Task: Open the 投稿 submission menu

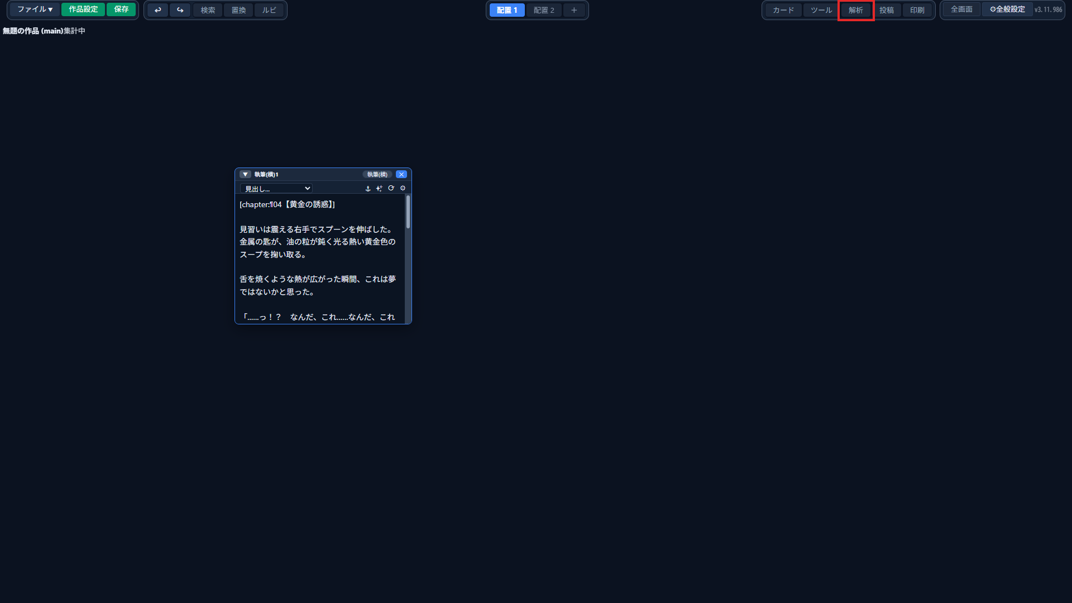Action: 887,10
